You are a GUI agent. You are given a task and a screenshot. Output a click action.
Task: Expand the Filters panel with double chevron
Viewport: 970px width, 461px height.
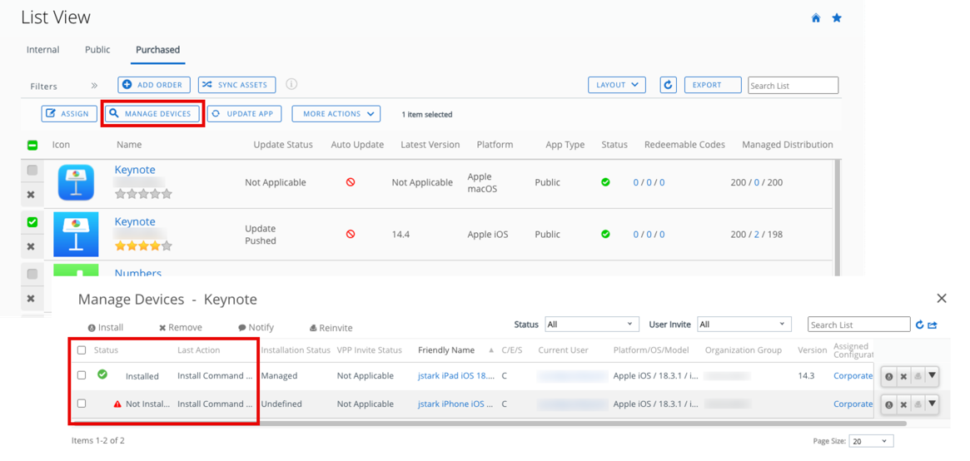click(x=94, y=86)
